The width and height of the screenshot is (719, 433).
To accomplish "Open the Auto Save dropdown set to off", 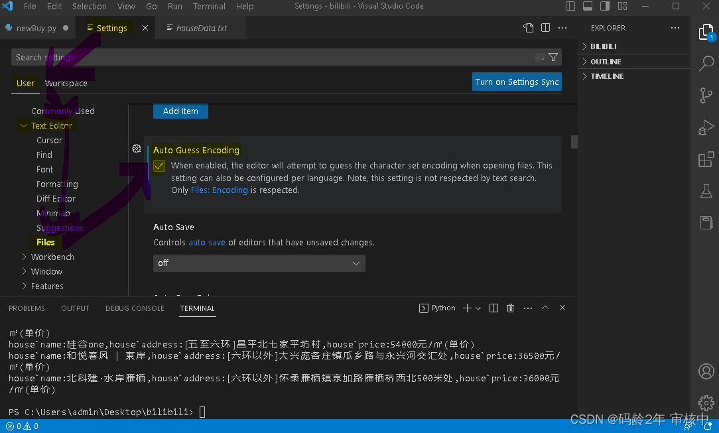I will click(x=259, y=263).
